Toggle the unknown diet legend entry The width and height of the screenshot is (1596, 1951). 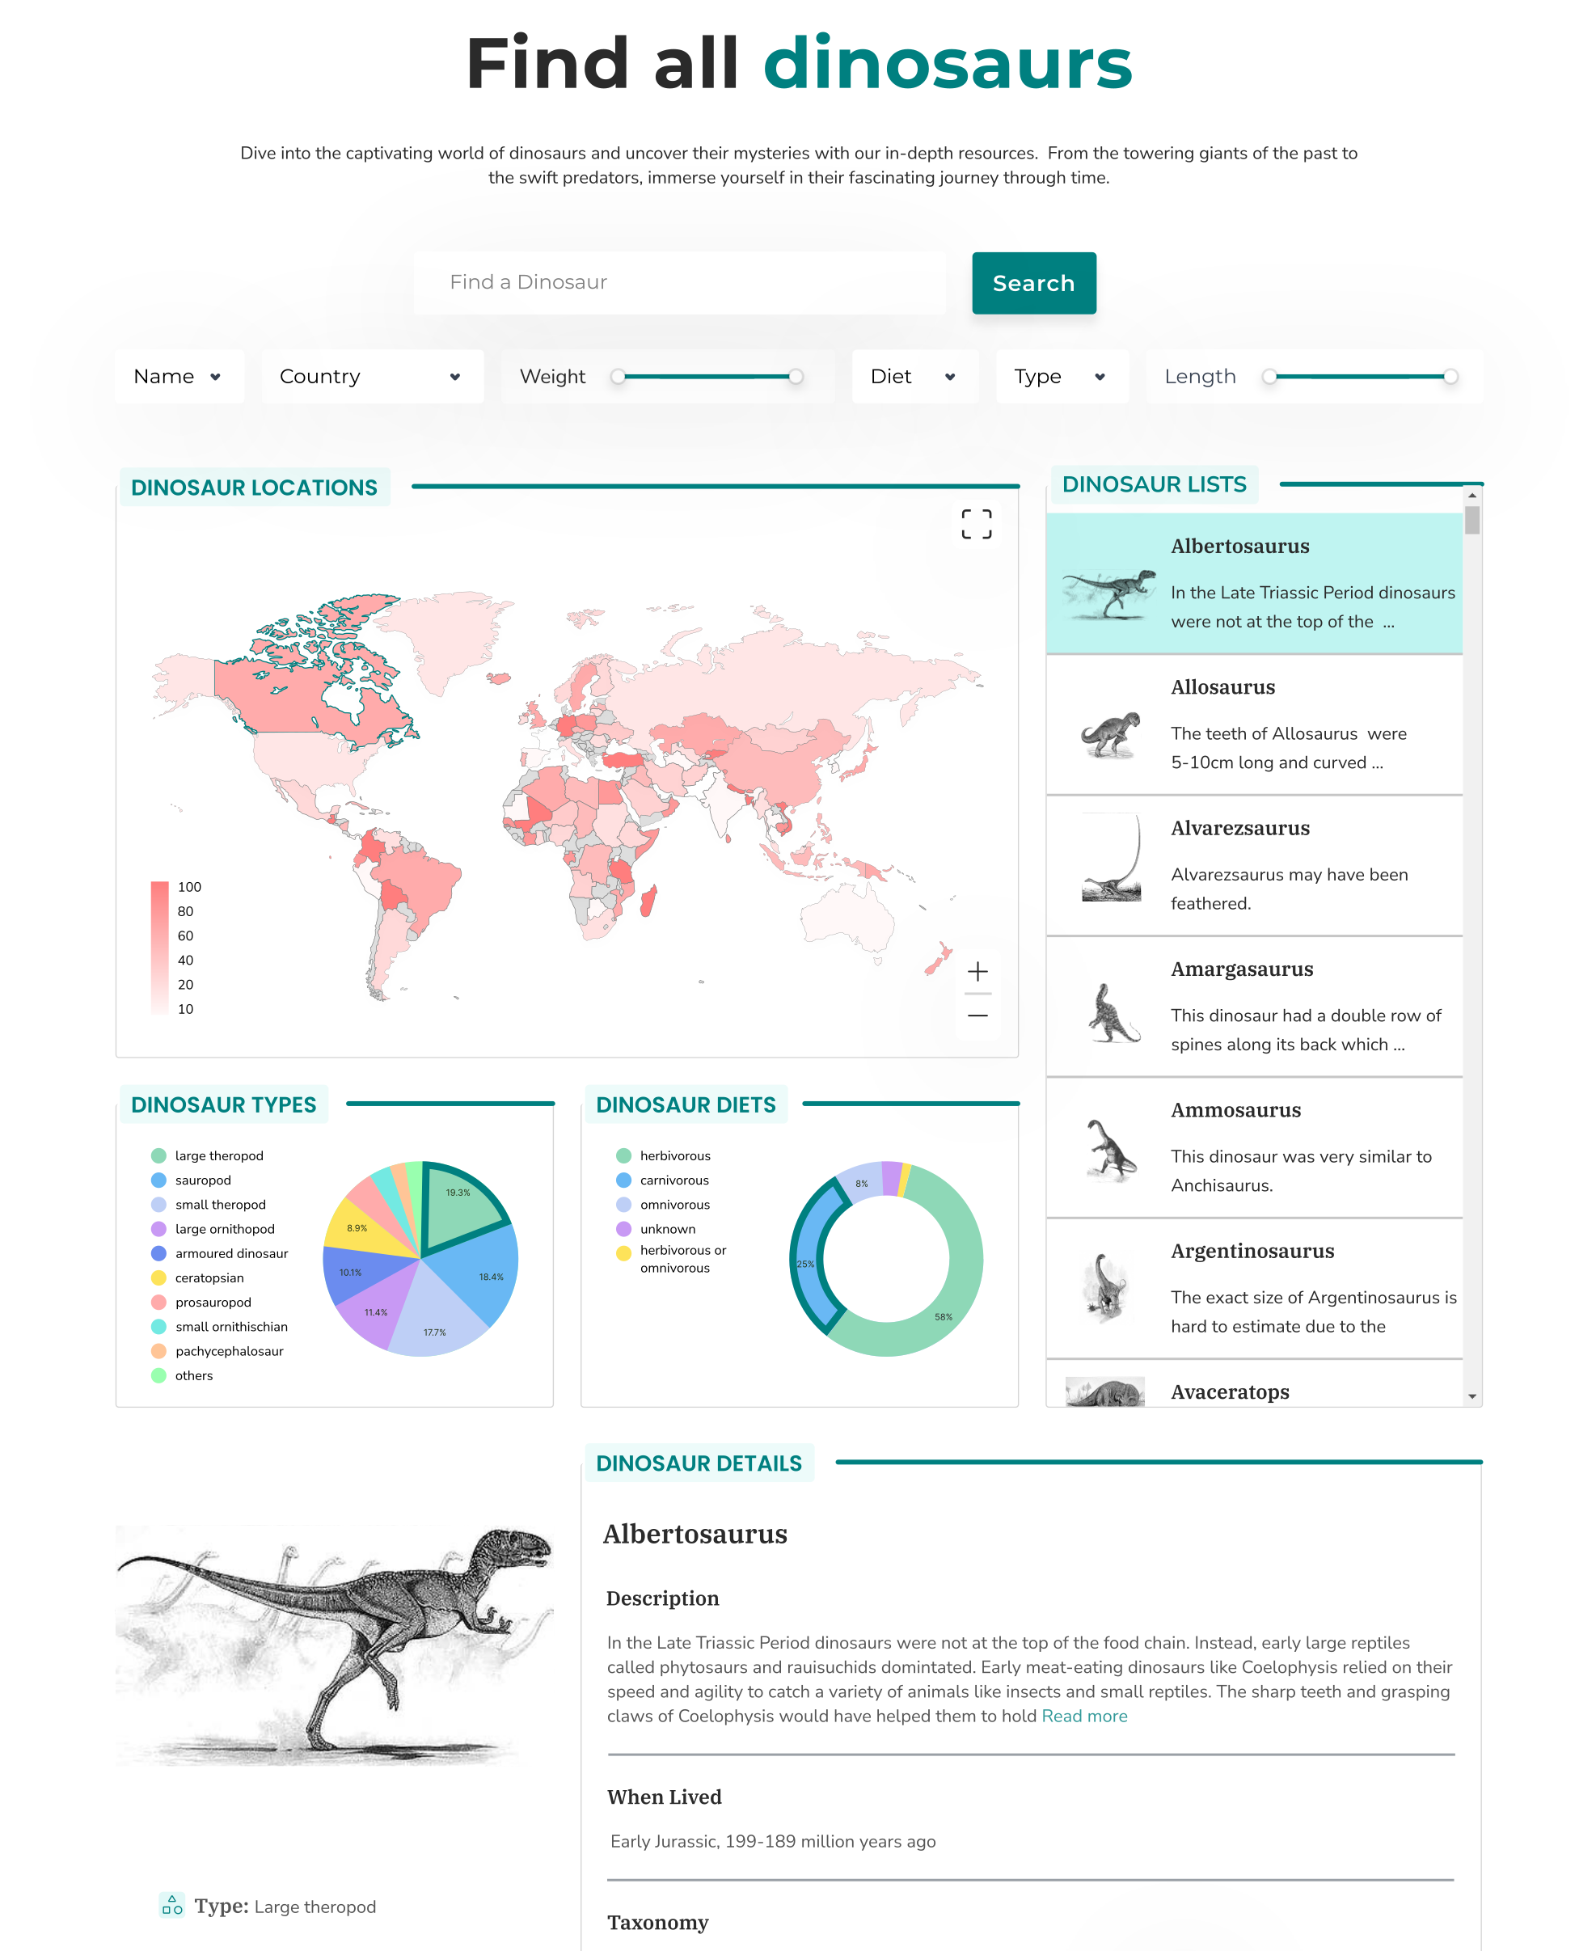(x=657, y=1228)
